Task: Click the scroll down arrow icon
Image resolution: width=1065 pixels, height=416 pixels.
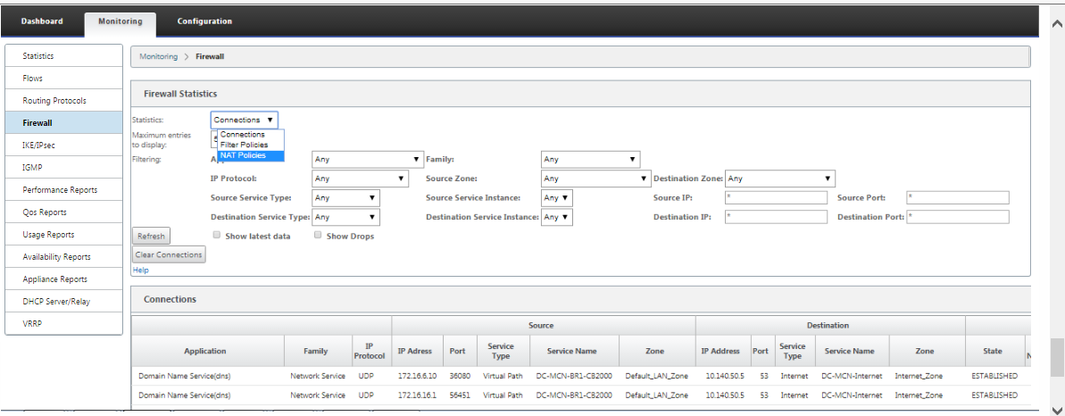Action: (1057, 410)
